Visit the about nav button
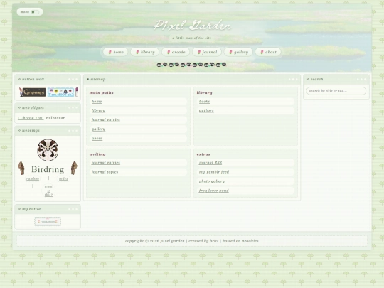This screenshot has height=288, width=384. (268, 52)
